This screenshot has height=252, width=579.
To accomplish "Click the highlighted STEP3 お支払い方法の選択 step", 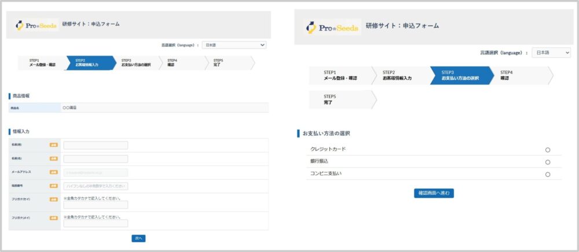I will (x=459, y=76).
